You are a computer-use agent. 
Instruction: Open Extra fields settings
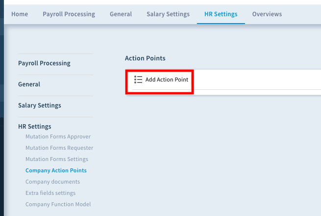coord(50,193)
